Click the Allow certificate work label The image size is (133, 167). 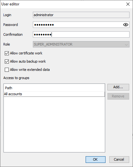coord(26,53)
